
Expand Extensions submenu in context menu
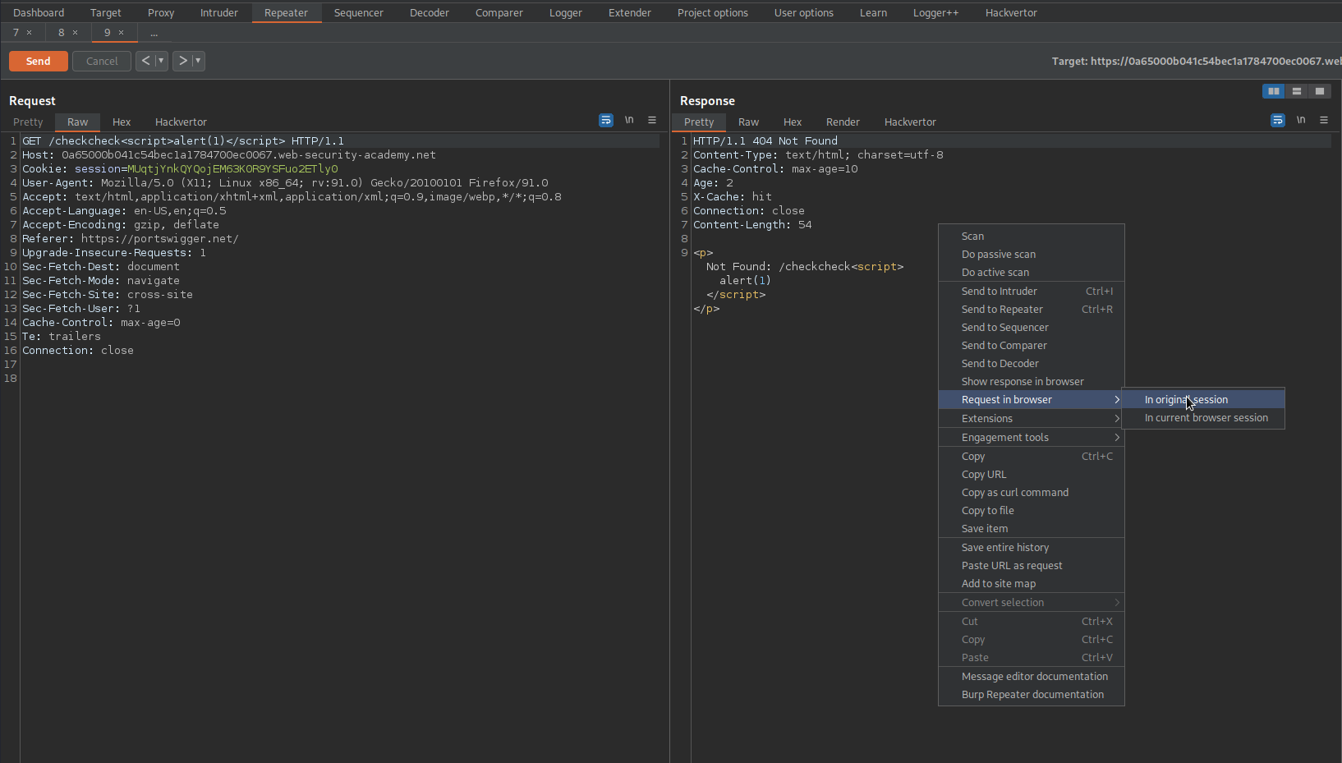pos(1032,419)
